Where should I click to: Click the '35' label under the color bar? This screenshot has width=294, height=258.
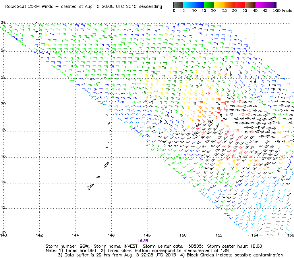click(x=245, y=11)
